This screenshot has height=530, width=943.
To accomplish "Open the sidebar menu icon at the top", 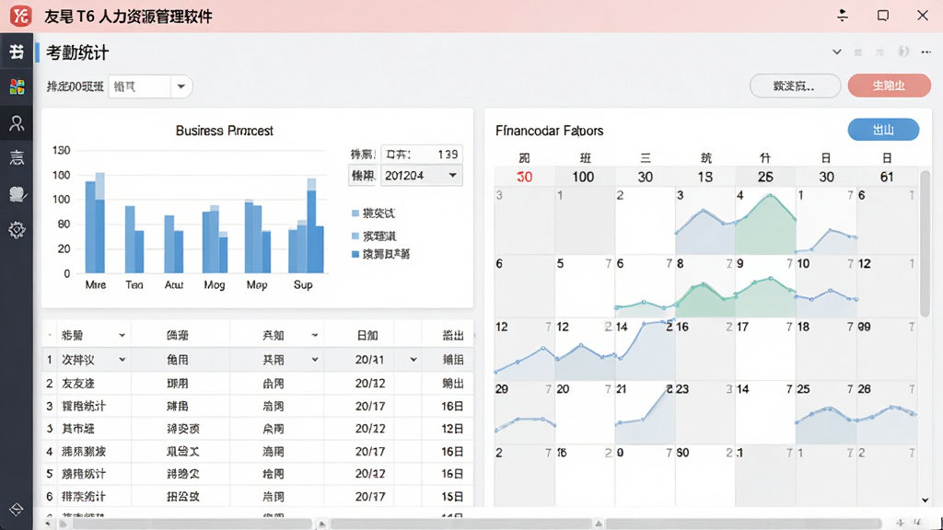I will (17, 52).
